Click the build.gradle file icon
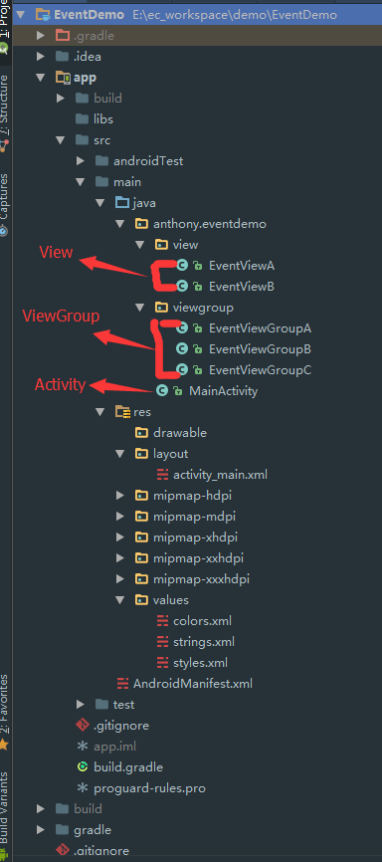Image resolution: width=382 pixels, height=862 pixels. pos(83,766)
